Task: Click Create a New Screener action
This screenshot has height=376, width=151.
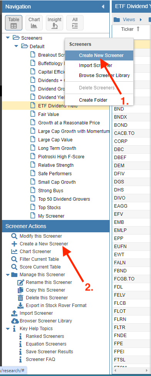Action: 44,244
